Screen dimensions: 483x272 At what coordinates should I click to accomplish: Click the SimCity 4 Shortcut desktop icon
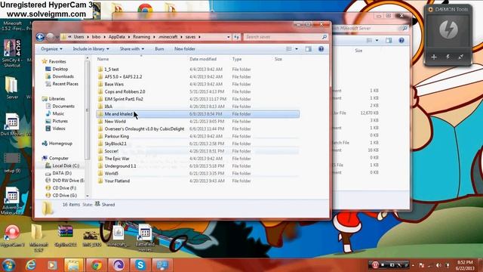(12, 53)
